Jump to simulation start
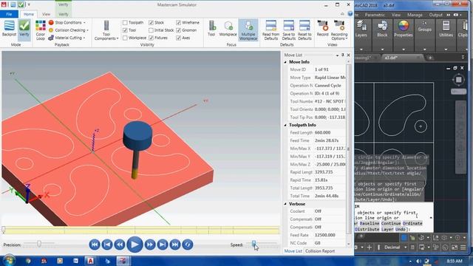The image size is (473, 266). tap(95, 245)
